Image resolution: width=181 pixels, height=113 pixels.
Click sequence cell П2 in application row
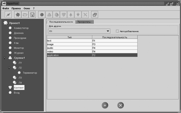(115, 55)
